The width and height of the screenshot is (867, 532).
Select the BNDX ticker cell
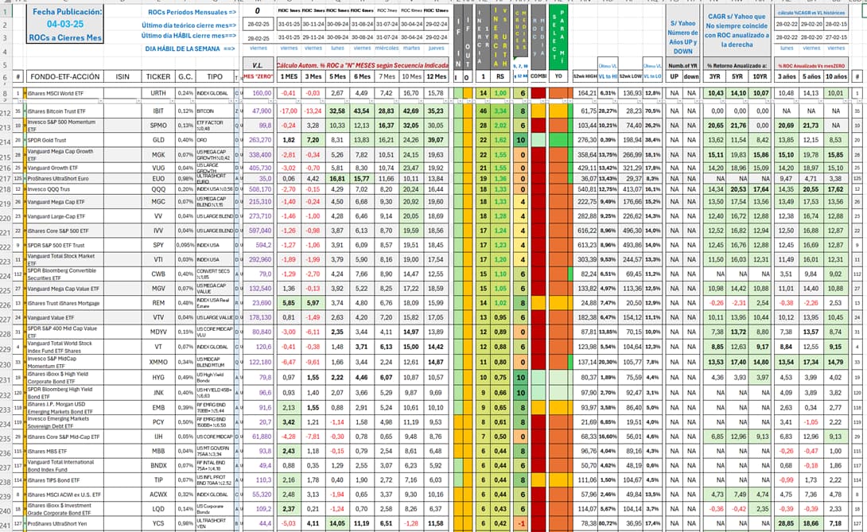click(158, 466)
